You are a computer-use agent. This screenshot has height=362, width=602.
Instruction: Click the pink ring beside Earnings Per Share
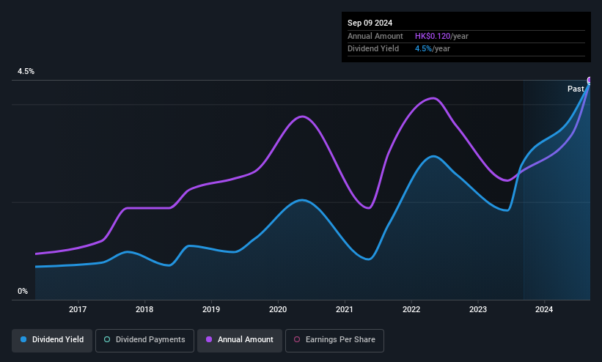pyautogui.click(x=297, y=339)
